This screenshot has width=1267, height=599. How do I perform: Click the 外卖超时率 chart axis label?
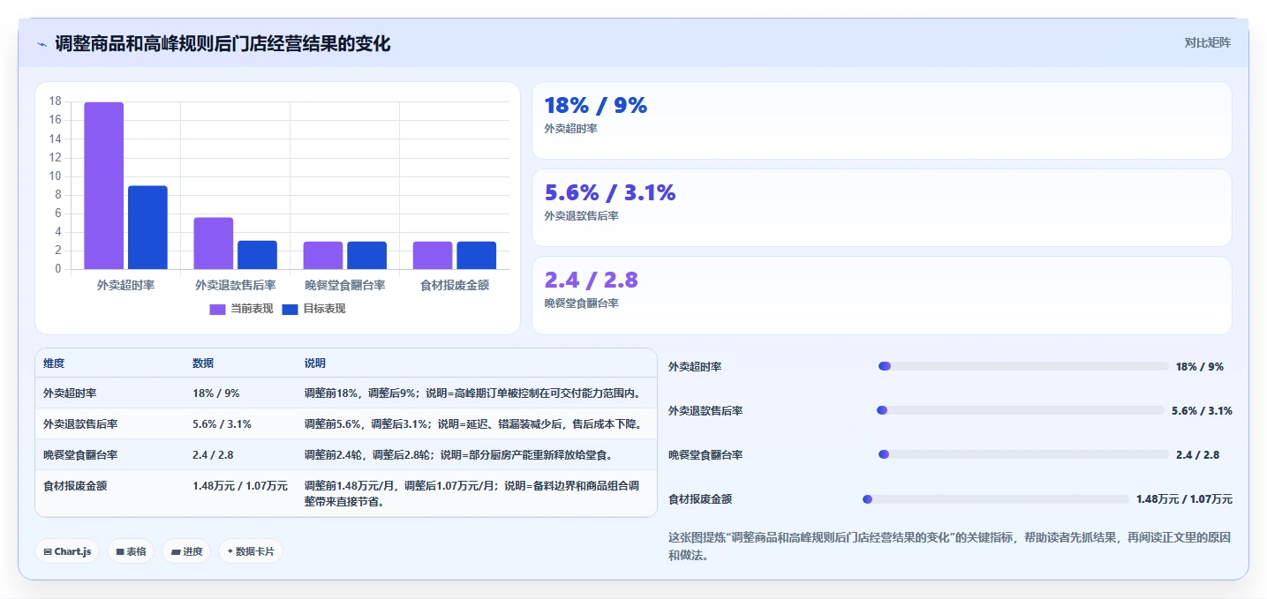tap(125, 285)
